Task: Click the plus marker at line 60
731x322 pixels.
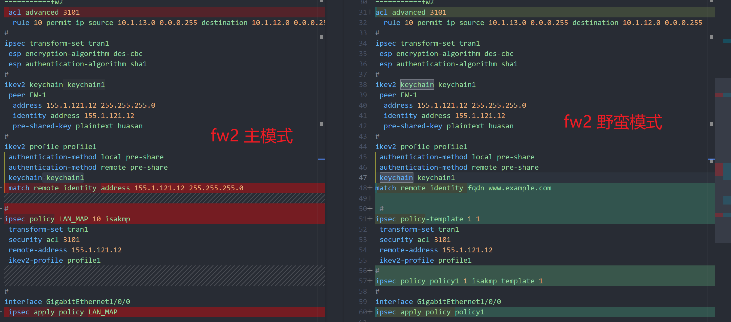Action: point(370,312)
